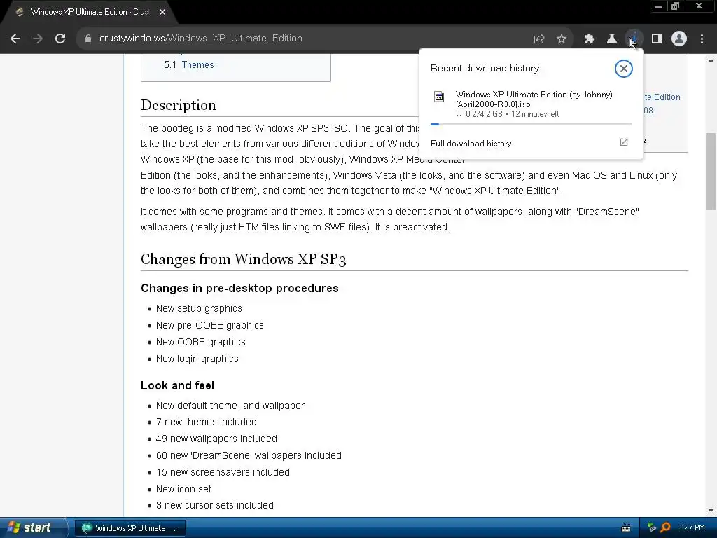Minimize the Chrome window
This screenshot has height=538, width=717.
coord(657,6)
